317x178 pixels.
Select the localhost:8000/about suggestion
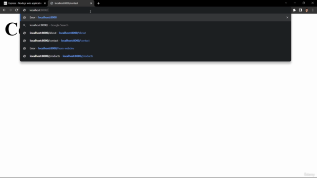click(156, 33)
